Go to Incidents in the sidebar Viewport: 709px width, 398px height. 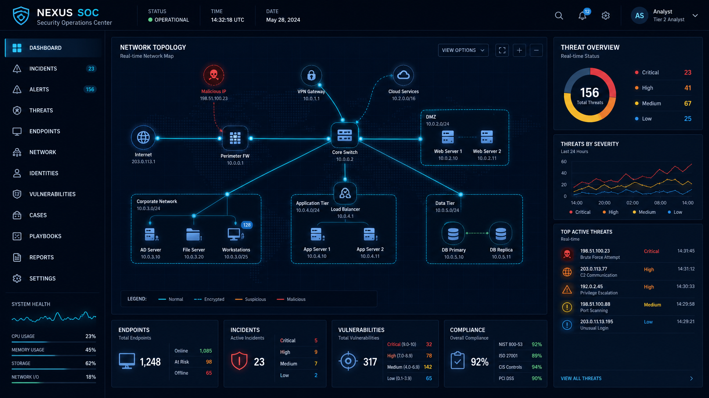53,69
